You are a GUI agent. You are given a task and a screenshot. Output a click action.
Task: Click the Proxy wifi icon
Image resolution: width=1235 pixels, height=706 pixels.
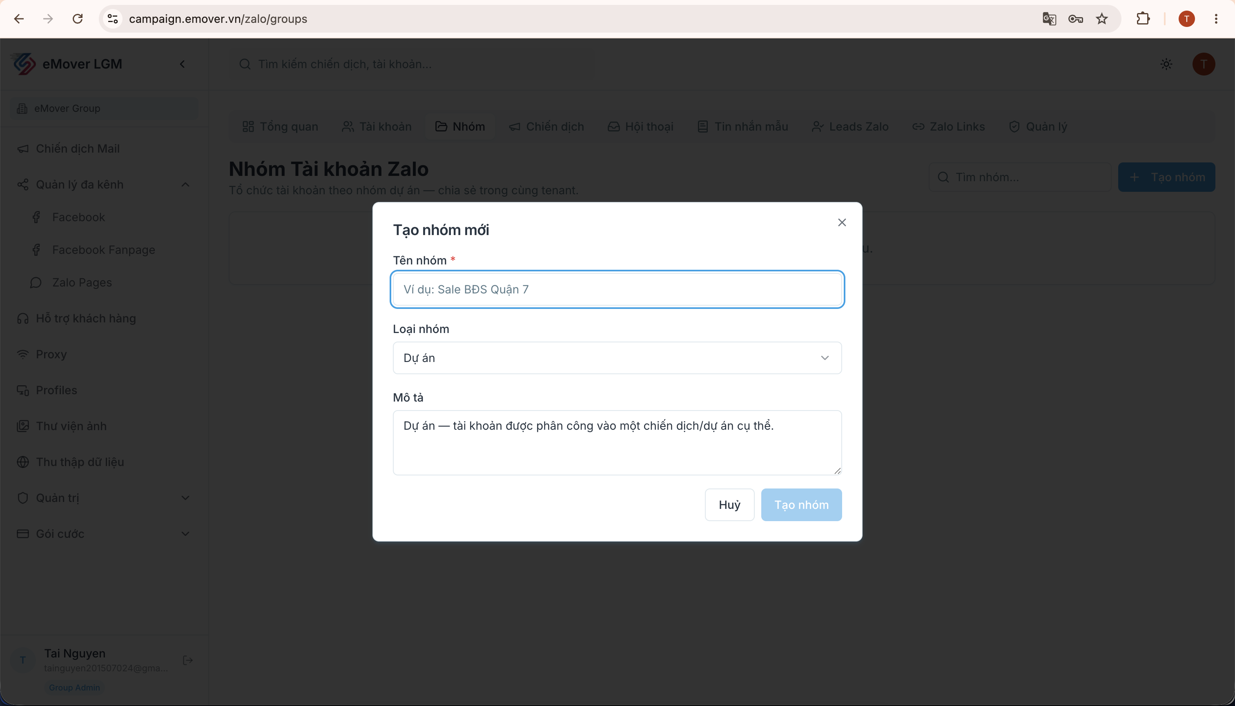(x=23, y=355)
